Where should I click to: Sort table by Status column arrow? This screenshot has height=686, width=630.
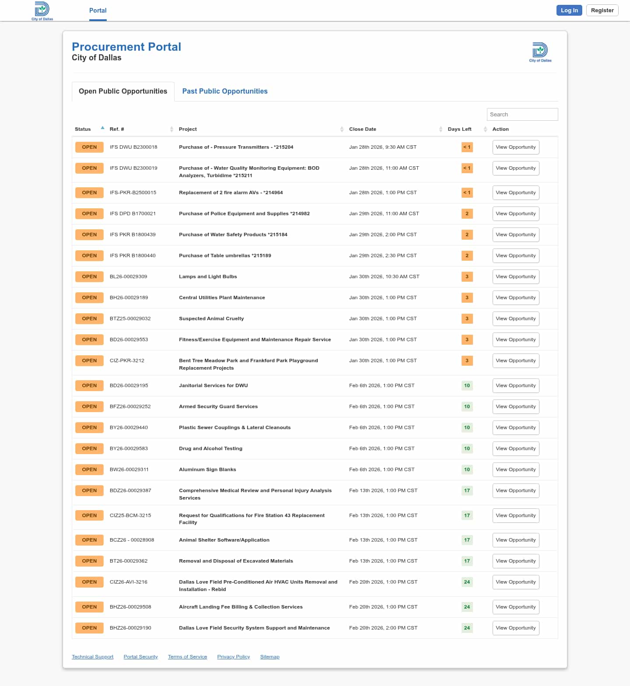102,128
